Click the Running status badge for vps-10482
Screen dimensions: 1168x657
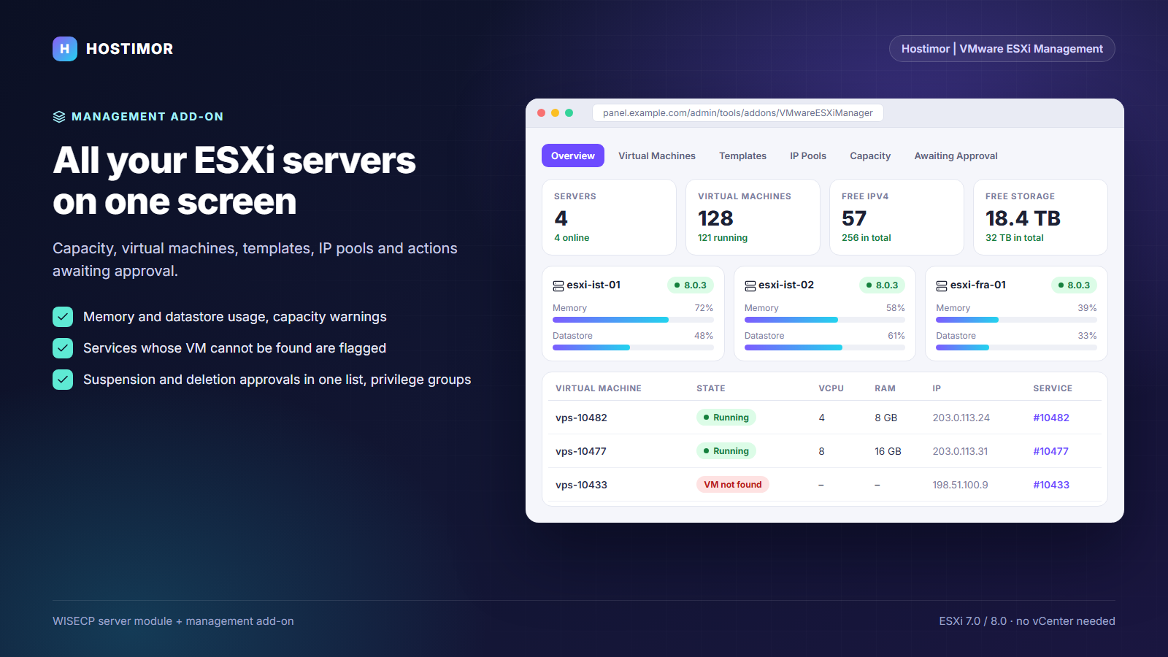tap(726, 418)
